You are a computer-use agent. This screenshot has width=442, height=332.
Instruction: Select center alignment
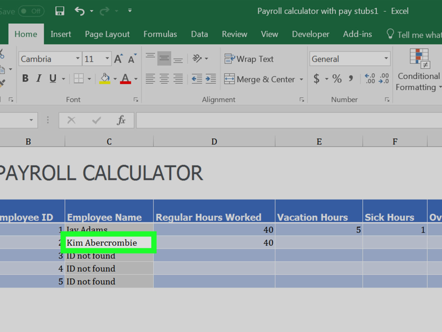coord(164,79)
